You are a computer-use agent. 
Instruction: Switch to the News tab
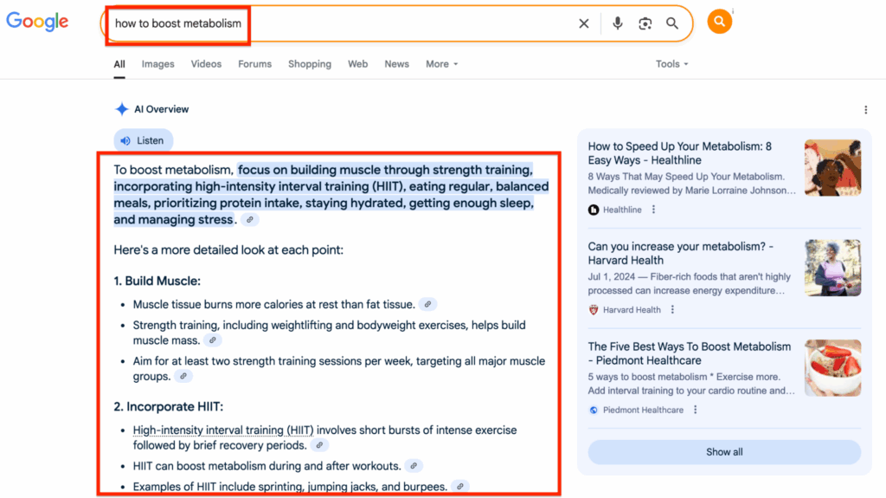click(396, 64)
